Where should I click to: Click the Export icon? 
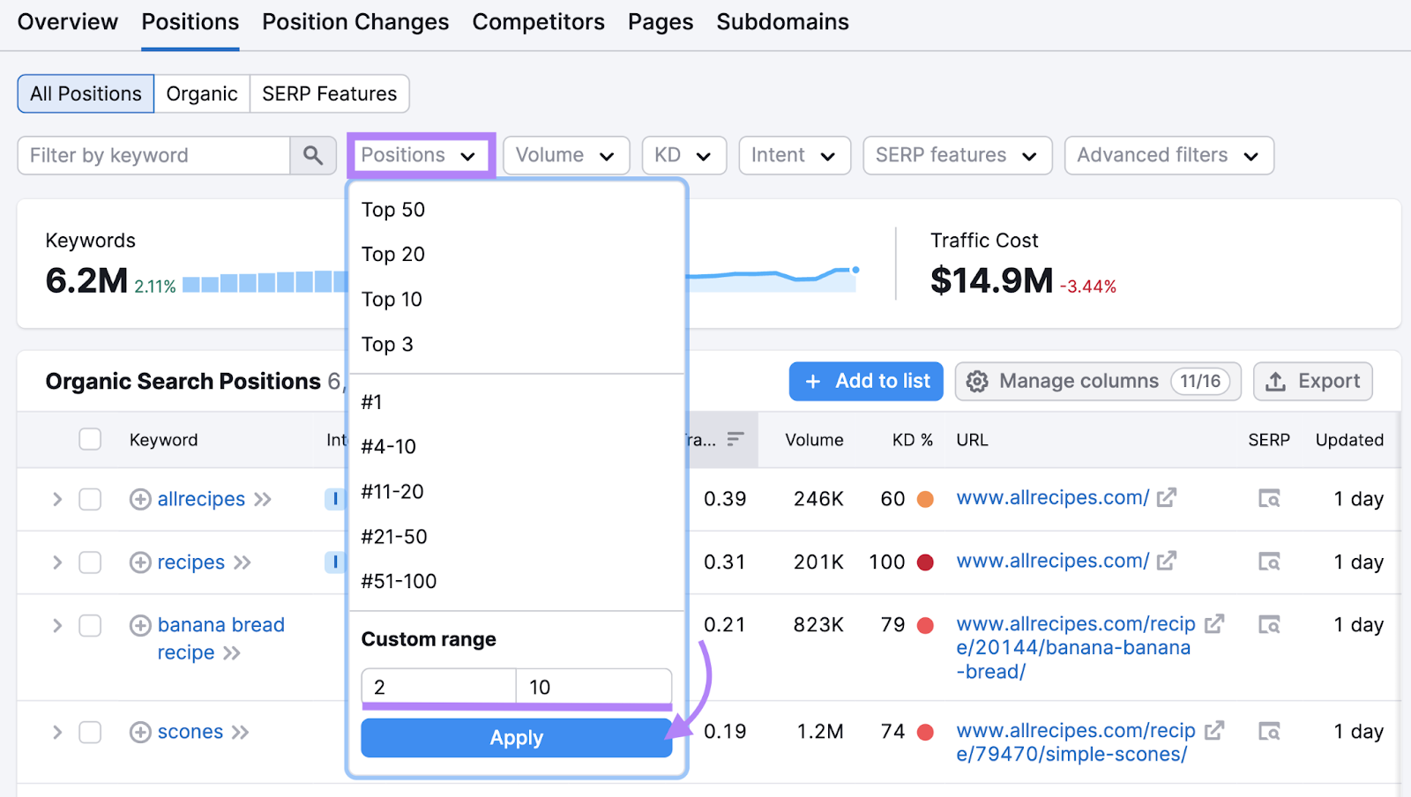pos(1277,381)
